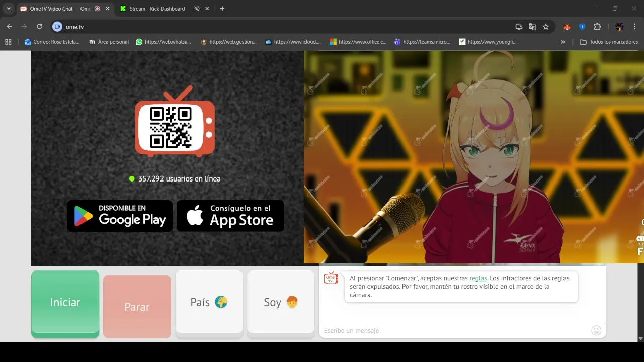The image size is (644, 362).
Task: Bookmark this page with the star icon
Action: coord(546,27)
